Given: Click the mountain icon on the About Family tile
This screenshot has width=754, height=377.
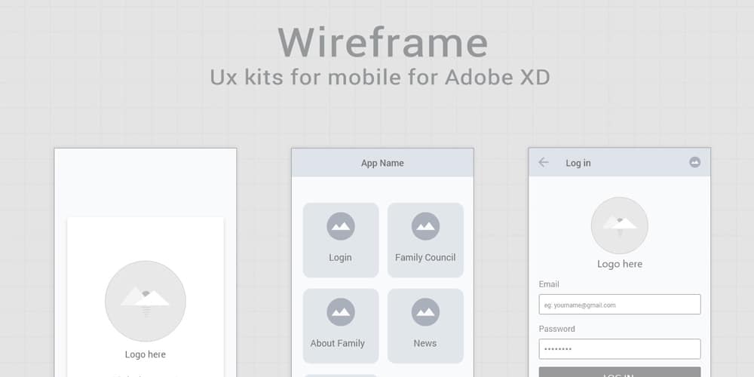Looking at the screenshot, I should click(x=341, y=312).
